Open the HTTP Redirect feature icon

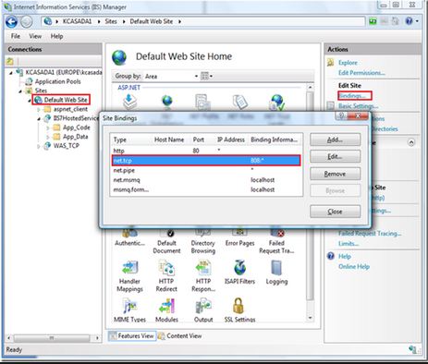tap(166, 268)
